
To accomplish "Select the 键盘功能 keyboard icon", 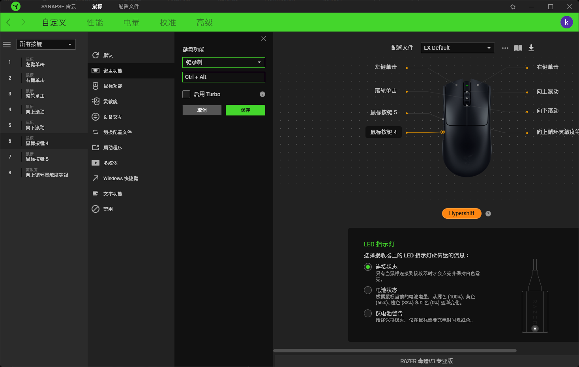I will point(96,71).
